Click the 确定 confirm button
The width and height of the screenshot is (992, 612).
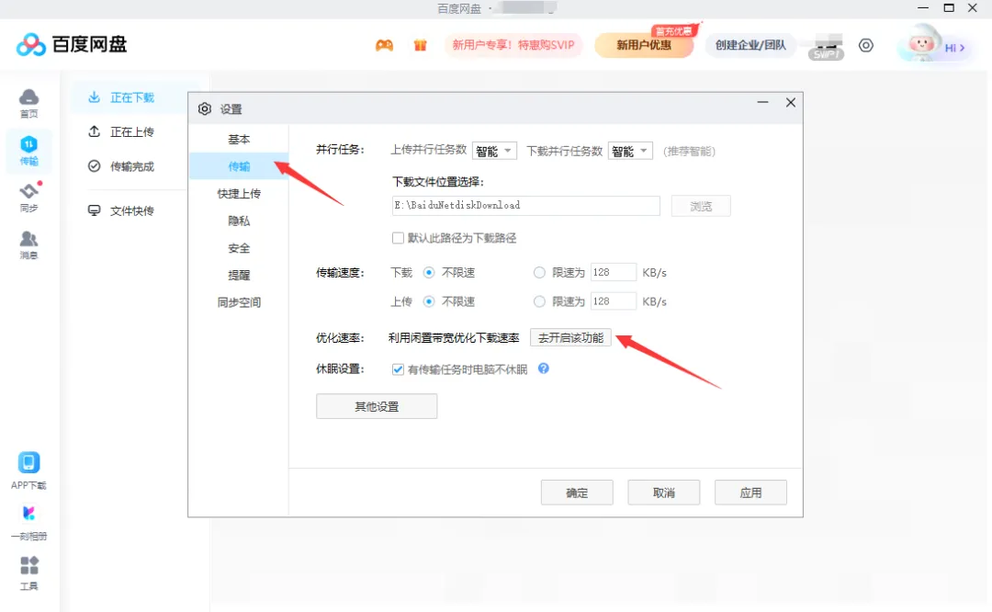[577, 493]
